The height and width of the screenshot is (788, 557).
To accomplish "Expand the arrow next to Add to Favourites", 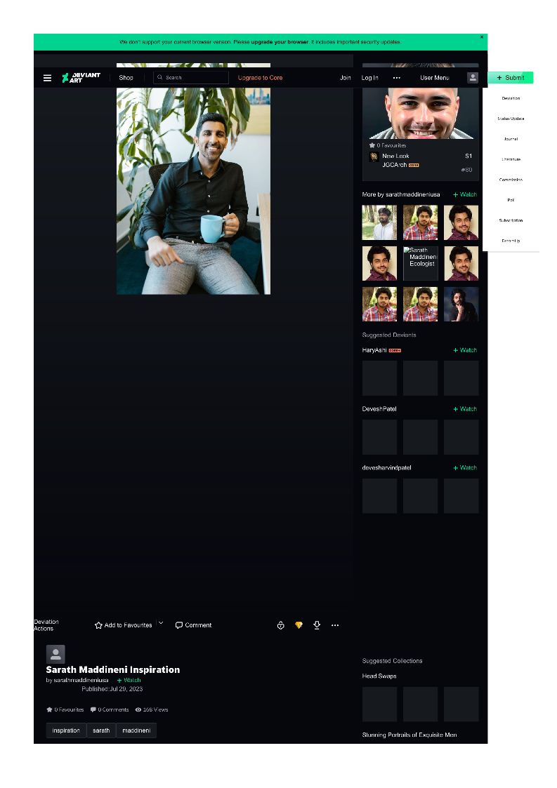I will coord(161,623).
